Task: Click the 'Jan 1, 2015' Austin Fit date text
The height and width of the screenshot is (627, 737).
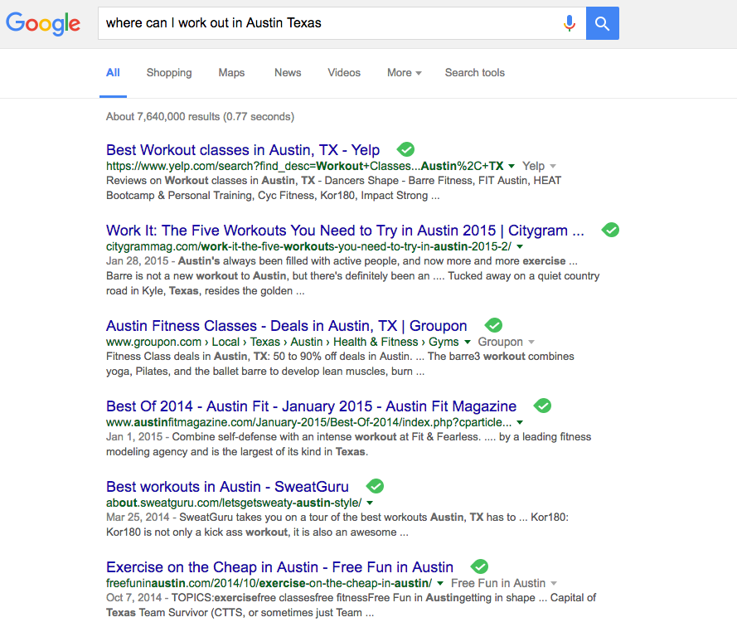Action: click(x=134, y=437)
